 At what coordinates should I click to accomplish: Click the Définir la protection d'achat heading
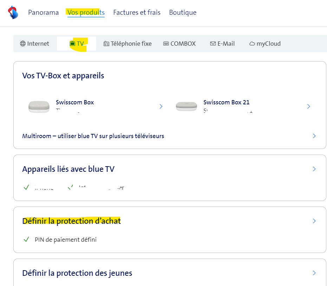tap(71, 221)
